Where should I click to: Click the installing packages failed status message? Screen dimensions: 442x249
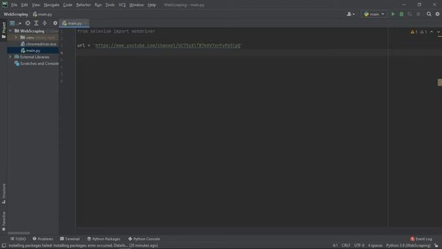click(83, 246)
